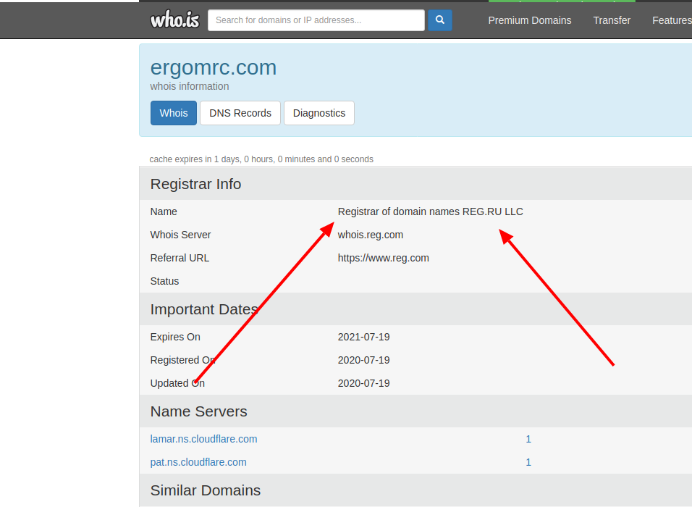Switch to the DNS Records tab
Screen dimensions: 692x507
pyautogui.click(x=240, y=113)
